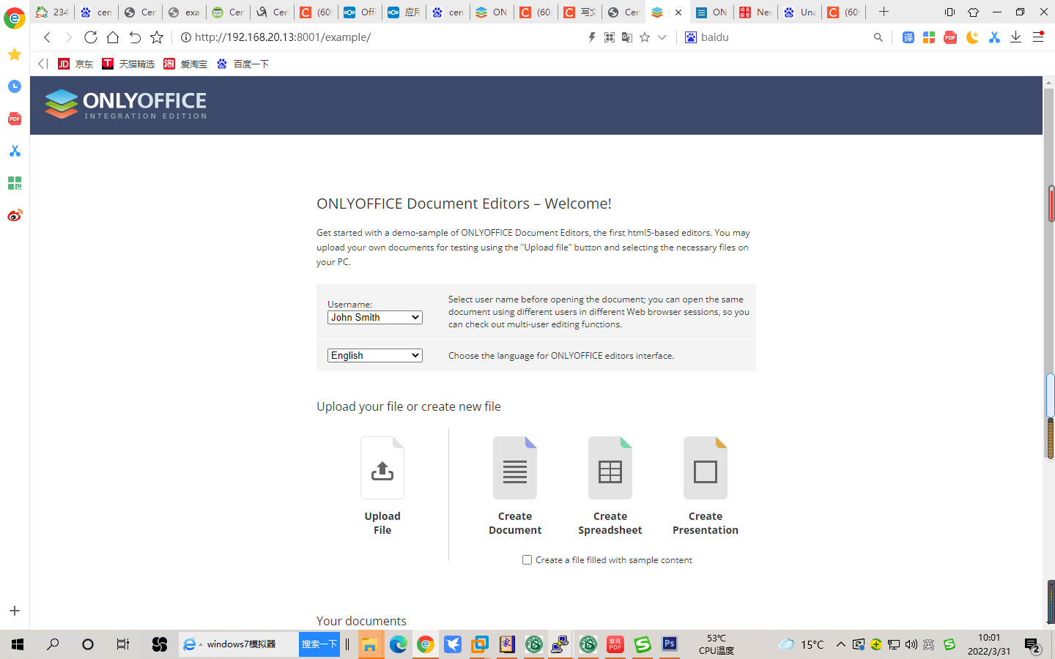Open File Explorer from the taskbar

pyautogui.click(x=370, y=644)
